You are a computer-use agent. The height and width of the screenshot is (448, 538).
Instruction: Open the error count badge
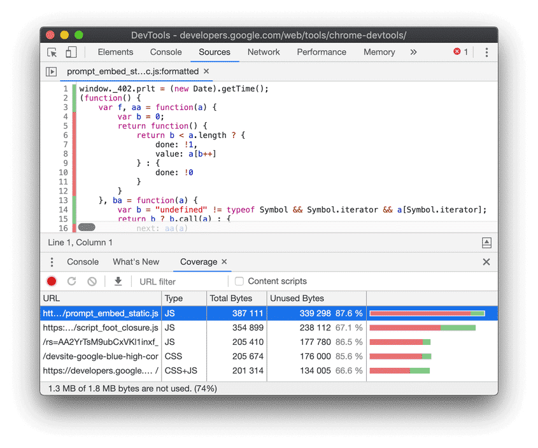point(459,52)
